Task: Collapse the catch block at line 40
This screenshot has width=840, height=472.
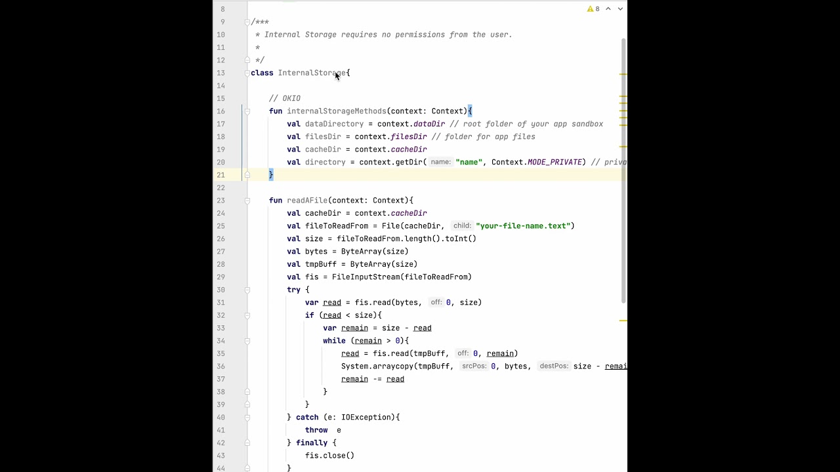Action: click(247, 418)
